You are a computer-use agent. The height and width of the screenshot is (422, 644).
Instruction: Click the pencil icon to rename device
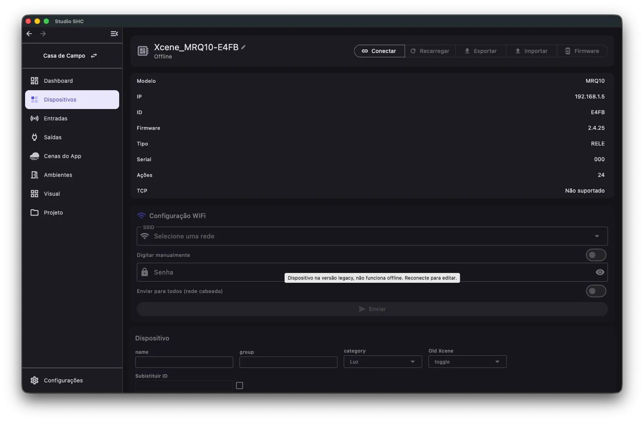tap(243, 47)
